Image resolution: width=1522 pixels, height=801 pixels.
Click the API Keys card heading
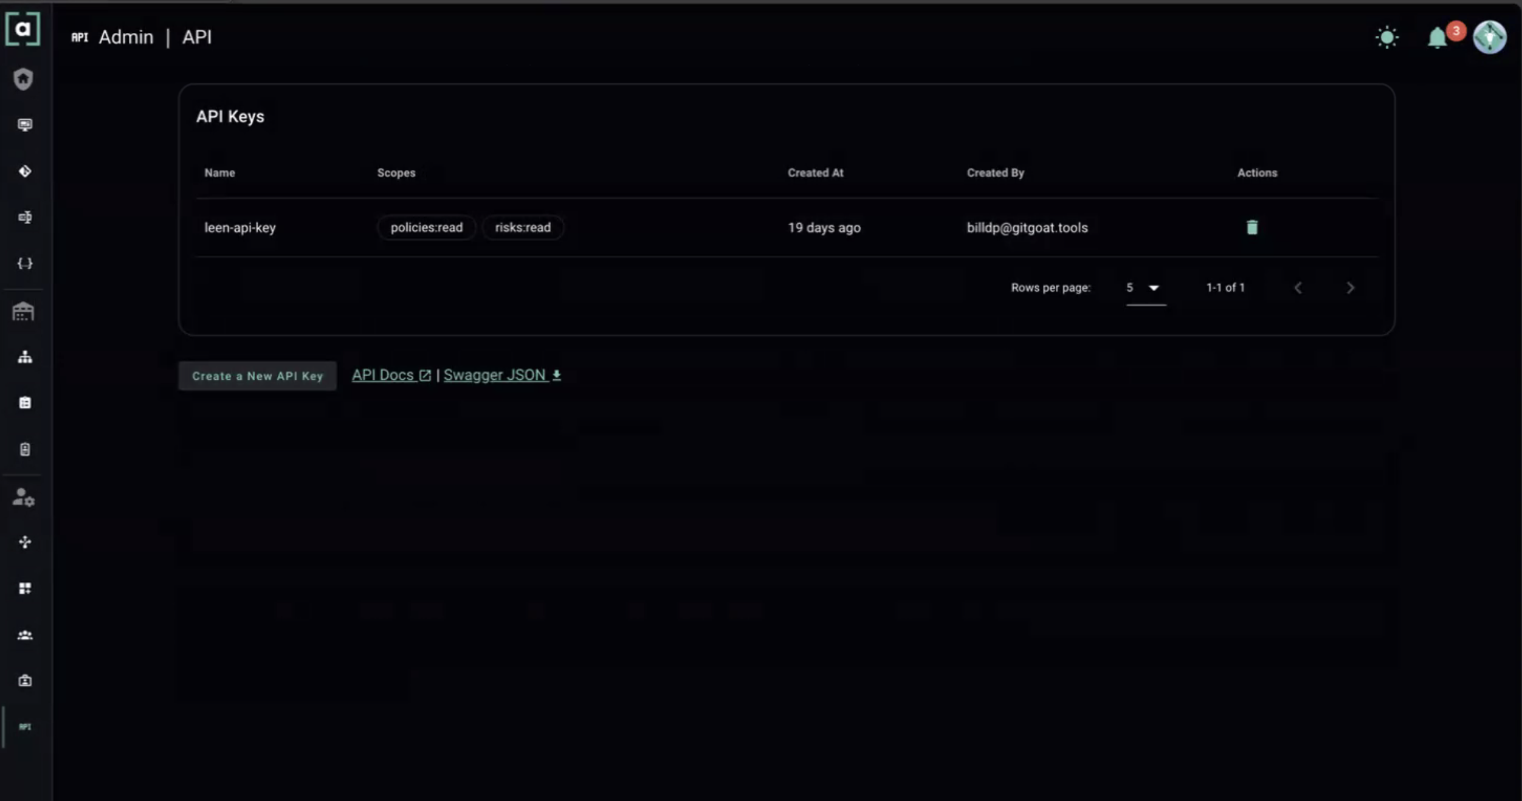click(x=230, y=117)
